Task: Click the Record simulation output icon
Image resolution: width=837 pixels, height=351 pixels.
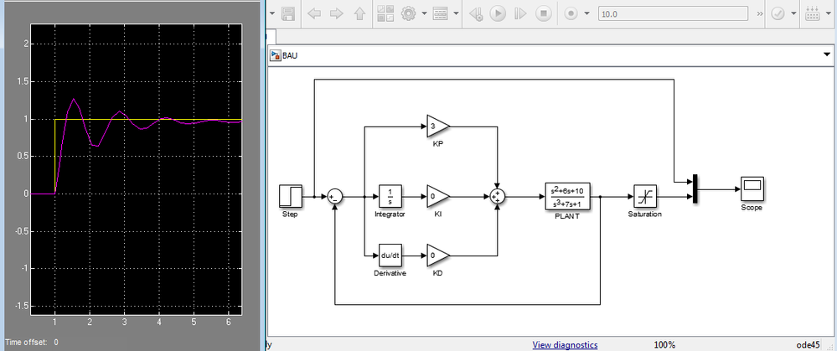Action: [571, 13]
